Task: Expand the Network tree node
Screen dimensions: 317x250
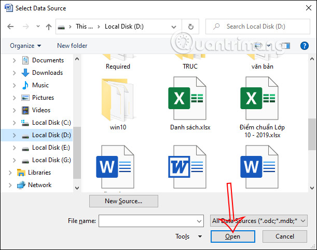Action: pos(10,185)
